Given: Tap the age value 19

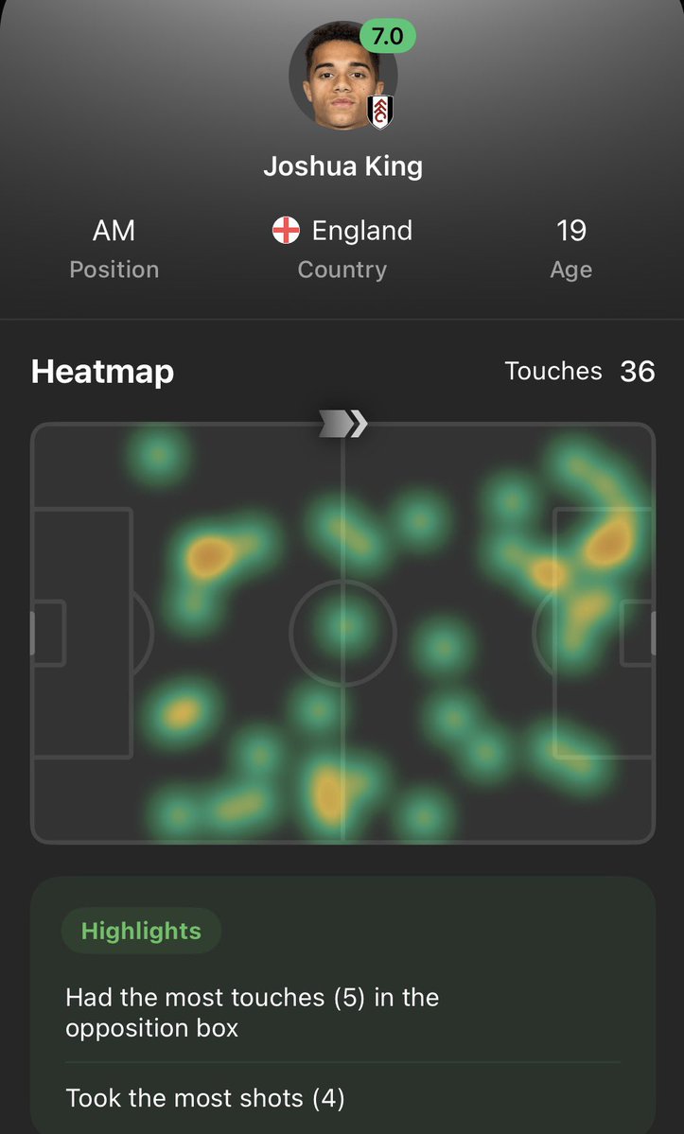Looking at the screenshot, I should coord(571,231).
